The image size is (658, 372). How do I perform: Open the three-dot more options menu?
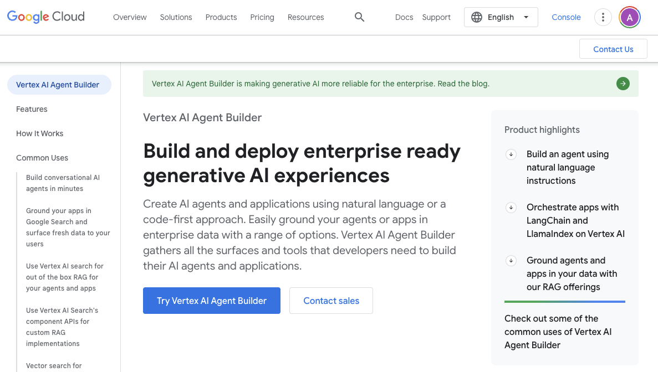[603, 17]
